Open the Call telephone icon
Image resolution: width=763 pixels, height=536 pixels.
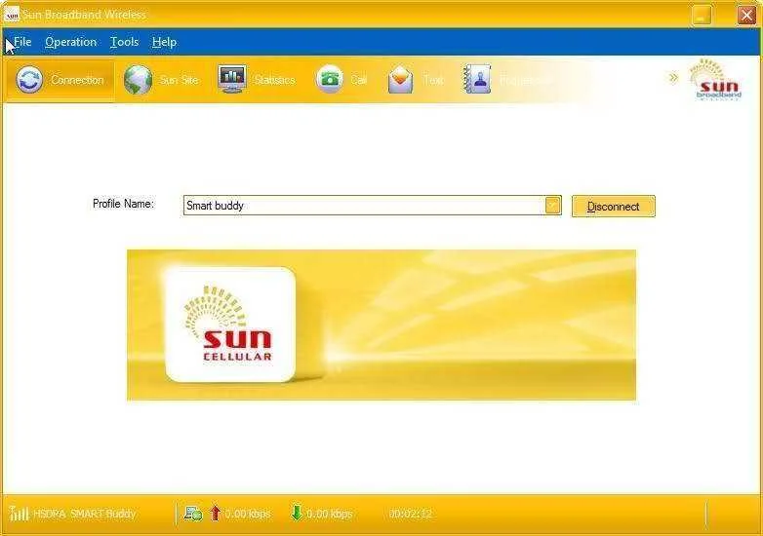[x=330, y=79]
